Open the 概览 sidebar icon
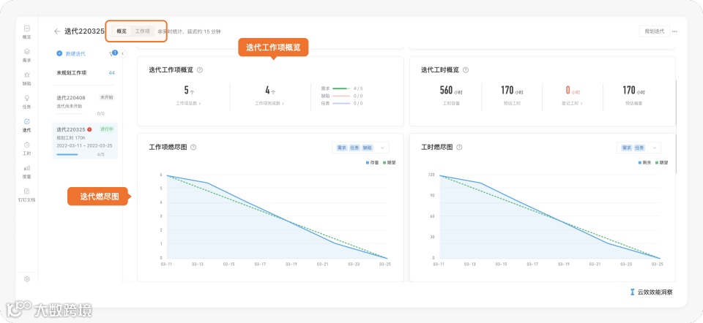The image size is (703, 323). [26, 28]
